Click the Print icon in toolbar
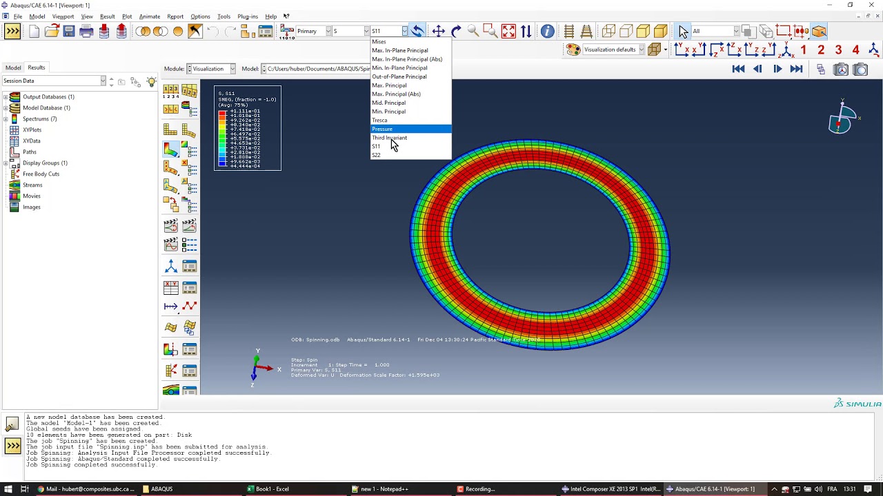The image size is (883, 496). pyautogui.click(x=86, y=31)
